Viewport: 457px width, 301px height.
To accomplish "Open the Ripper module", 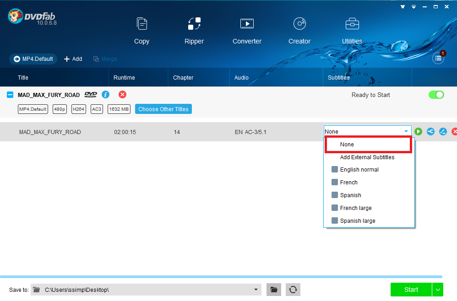I will pyautogui.click(x=194, y=31).
